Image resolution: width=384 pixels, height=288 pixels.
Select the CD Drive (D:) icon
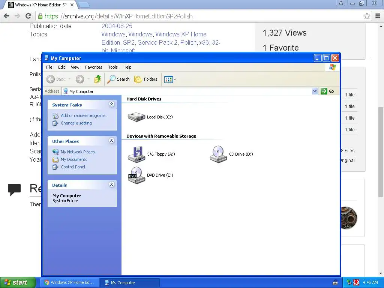tap(218, 154)
